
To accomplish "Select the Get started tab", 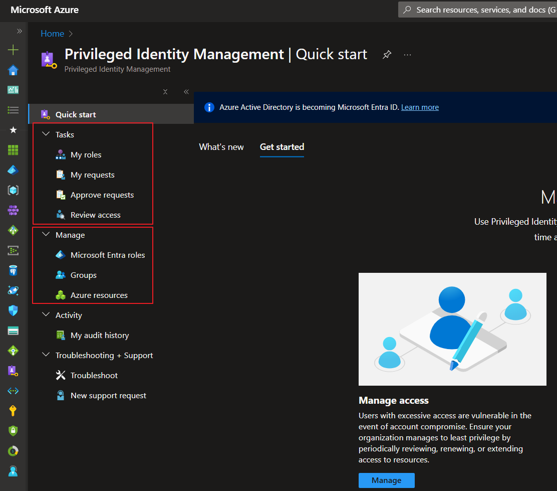I will [x=282, y=147].
